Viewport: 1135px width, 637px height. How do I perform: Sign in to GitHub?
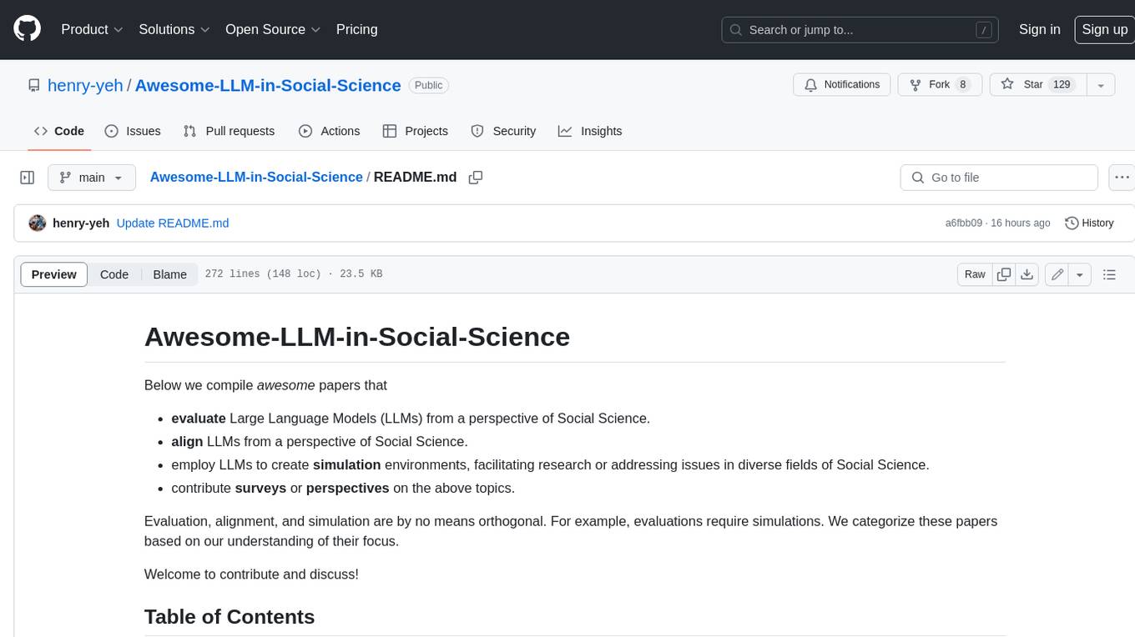tap(1039, 29)
